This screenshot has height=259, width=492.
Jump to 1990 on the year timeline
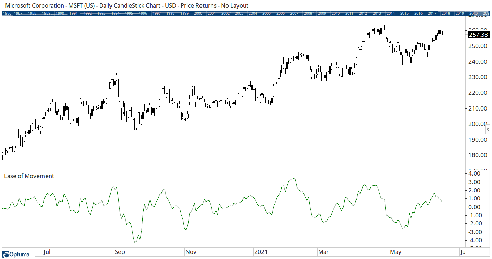[x=60, y=13]
